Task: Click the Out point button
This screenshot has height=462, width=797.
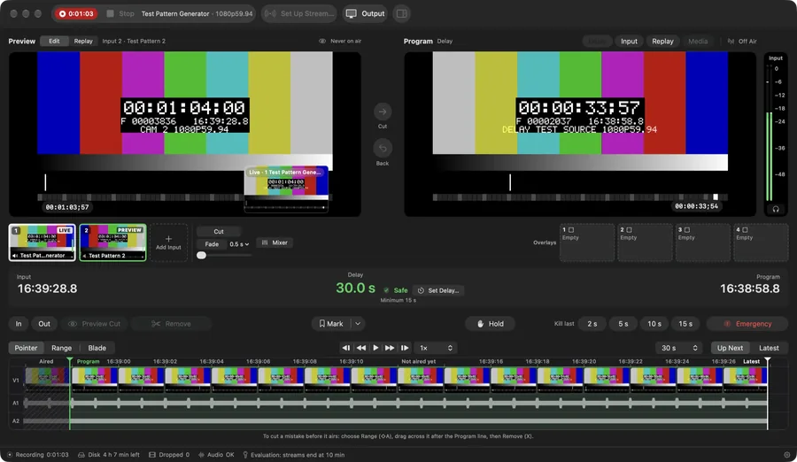Action: coord(44,324)
